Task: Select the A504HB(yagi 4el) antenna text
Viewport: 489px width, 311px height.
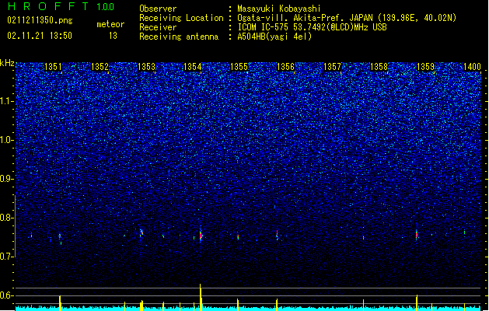Action: point(274,37)
